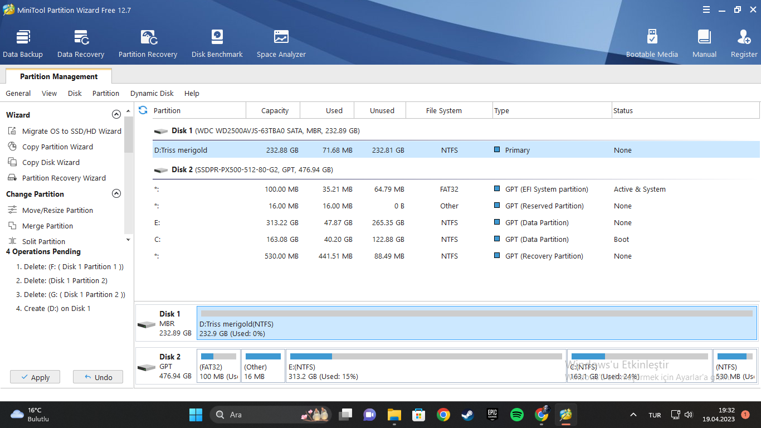This screenshot has height=428, width=761.
Task: Collapse the Change Partition section
Action: click(116, 194)
